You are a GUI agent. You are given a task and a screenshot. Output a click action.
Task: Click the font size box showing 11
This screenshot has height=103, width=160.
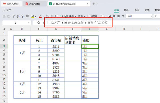(x=157, y=16)
